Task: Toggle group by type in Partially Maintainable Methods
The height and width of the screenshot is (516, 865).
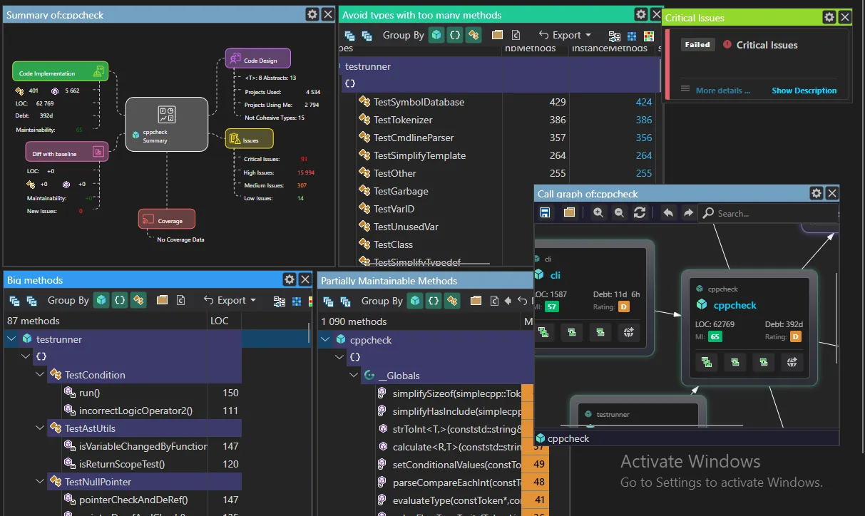Action: click(x=452, y=301)
